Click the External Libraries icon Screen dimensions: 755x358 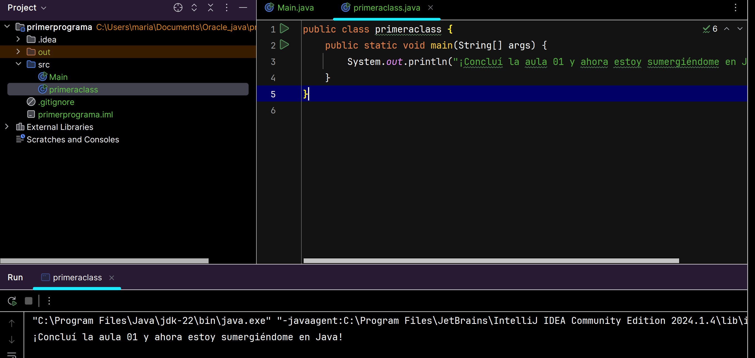(x=20, y=127)
